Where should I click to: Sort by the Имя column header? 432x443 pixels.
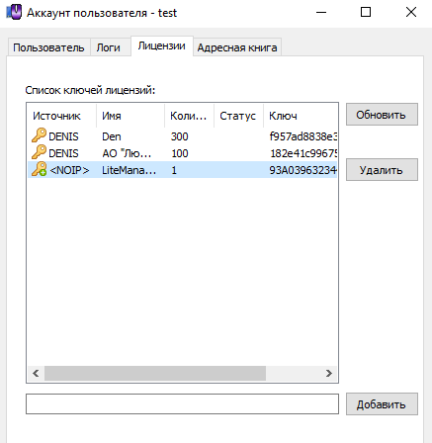click(x=130, y=116)
